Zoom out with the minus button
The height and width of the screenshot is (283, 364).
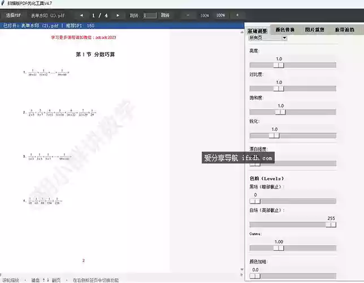click(x=188, y=15)
